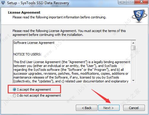Viewport: 149px width, 115px height.
Task: Click the NOTICE TO USERS line
Action: pos(27,54)
